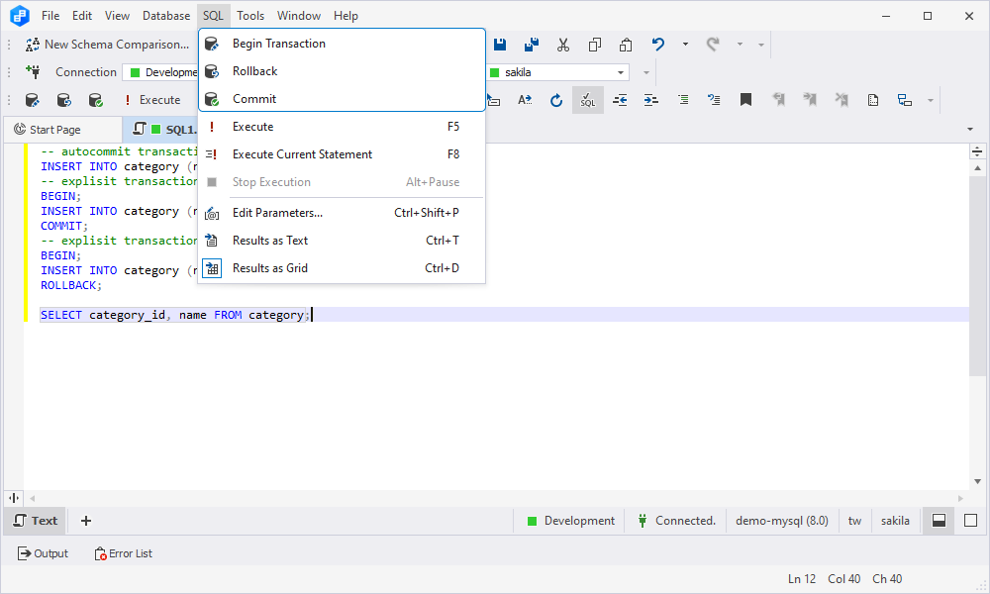This screenshot has height=594, width=990.
Task: Click the Next Bookmark icon
Action: pos(810,100)
